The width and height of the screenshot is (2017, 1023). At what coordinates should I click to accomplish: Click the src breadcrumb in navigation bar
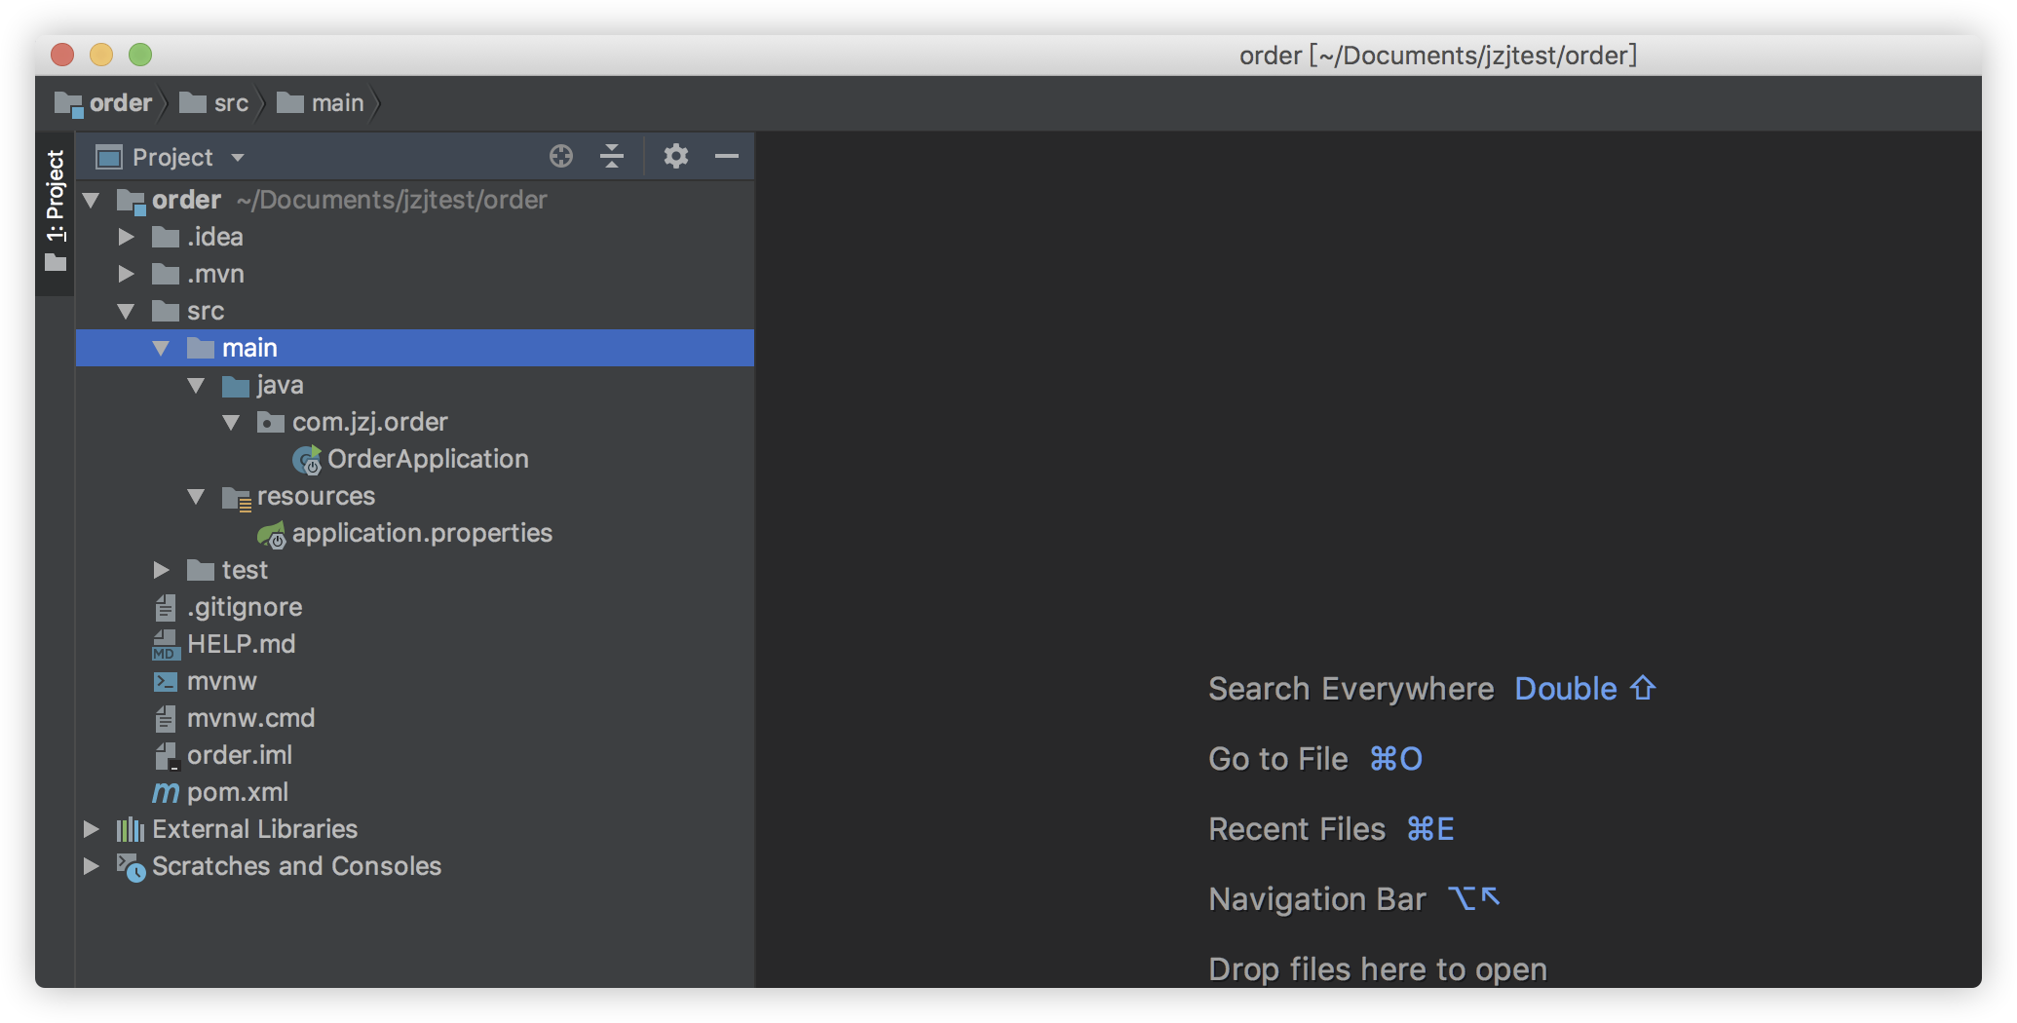214,103
